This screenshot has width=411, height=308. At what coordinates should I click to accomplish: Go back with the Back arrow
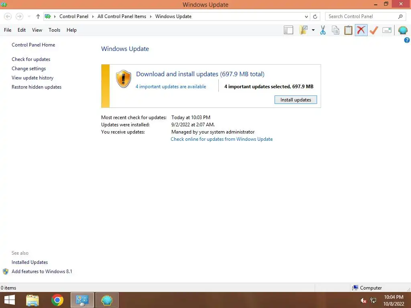(x=8, y=16)
